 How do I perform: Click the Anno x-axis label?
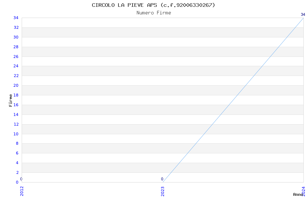[x=298, y=194]
